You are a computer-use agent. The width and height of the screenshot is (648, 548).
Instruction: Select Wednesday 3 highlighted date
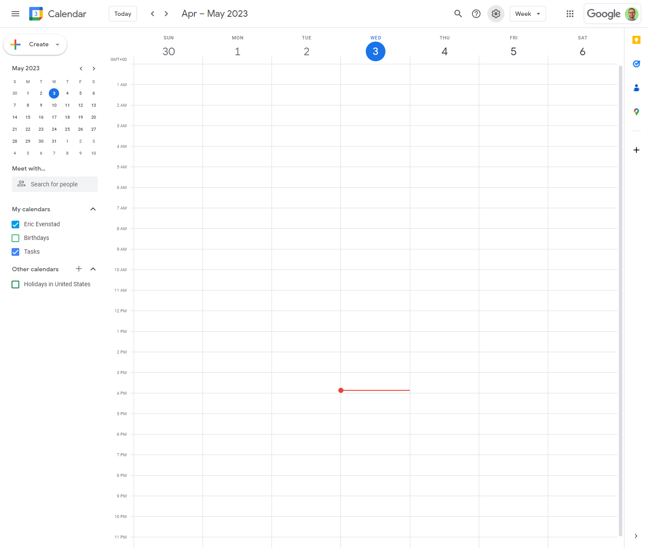pyautogui.click(x=376, y=51)
